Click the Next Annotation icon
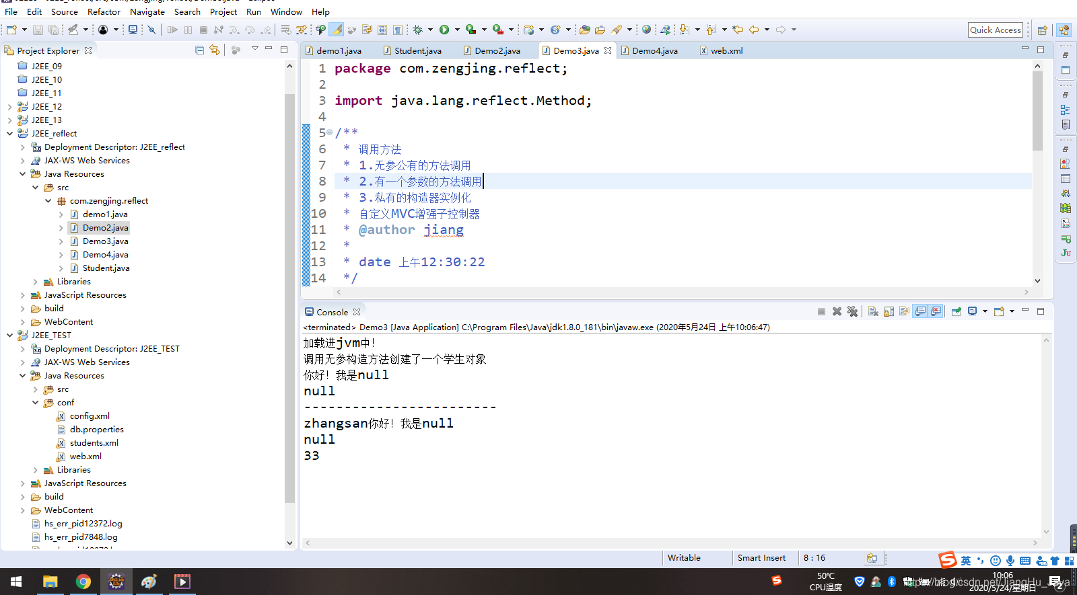The image size is (1077, 595). 684,30
